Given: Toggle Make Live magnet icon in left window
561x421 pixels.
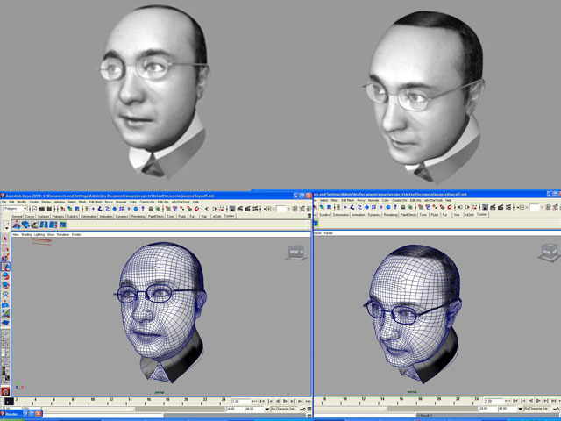Looking at the screenshot, I should (x=196, y=209).
